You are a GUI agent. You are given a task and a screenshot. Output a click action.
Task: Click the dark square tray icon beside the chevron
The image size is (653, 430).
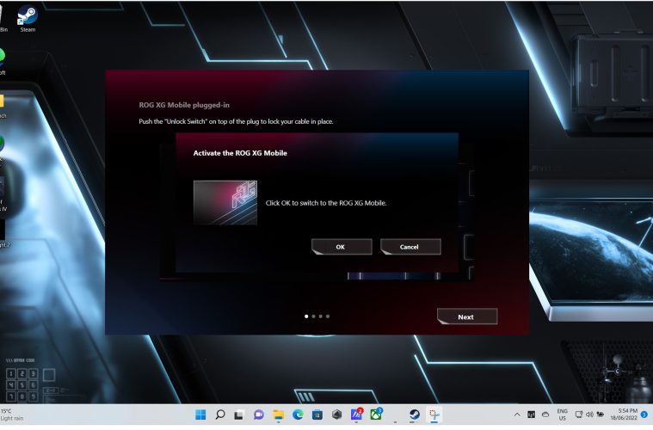pyautogui.click(x=531, y=415)
